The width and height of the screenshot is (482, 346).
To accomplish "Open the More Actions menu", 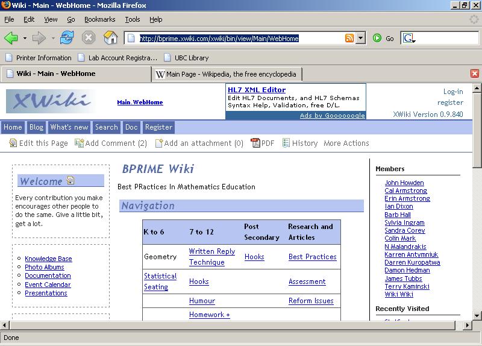I will click(346, 143).
